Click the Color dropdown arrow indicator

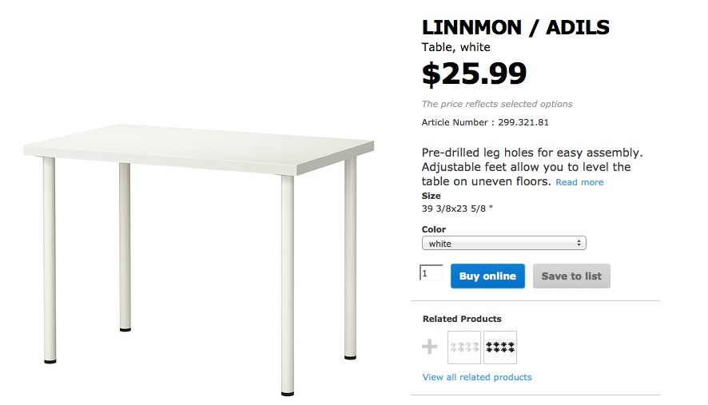[x=578, y=244]
